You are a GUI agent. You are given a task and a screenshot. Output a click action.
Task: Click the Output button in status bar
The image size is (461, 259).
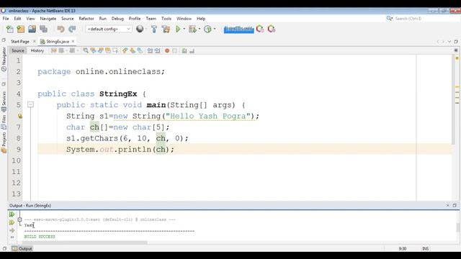pos(22,248)
